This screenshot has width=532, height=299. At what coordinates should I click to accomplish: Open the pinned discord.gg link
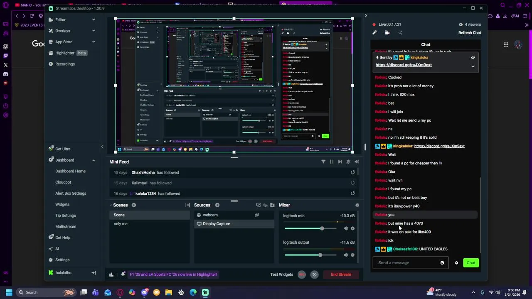click(x=404, y=65)
